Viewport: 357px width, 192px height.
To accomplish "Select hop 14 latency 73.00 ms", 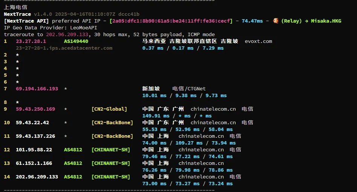I will tap(154, 184).
